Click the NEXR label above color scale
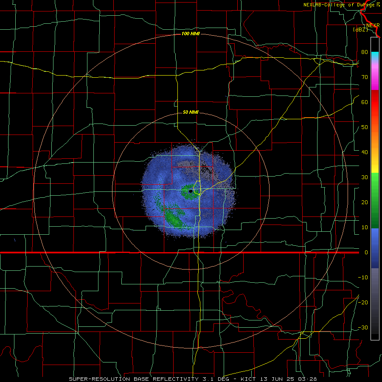382x382 pixels. point(373,25)
